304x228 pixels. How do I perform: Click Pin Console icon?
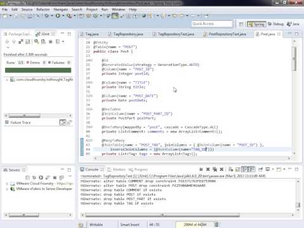[260, 169]
